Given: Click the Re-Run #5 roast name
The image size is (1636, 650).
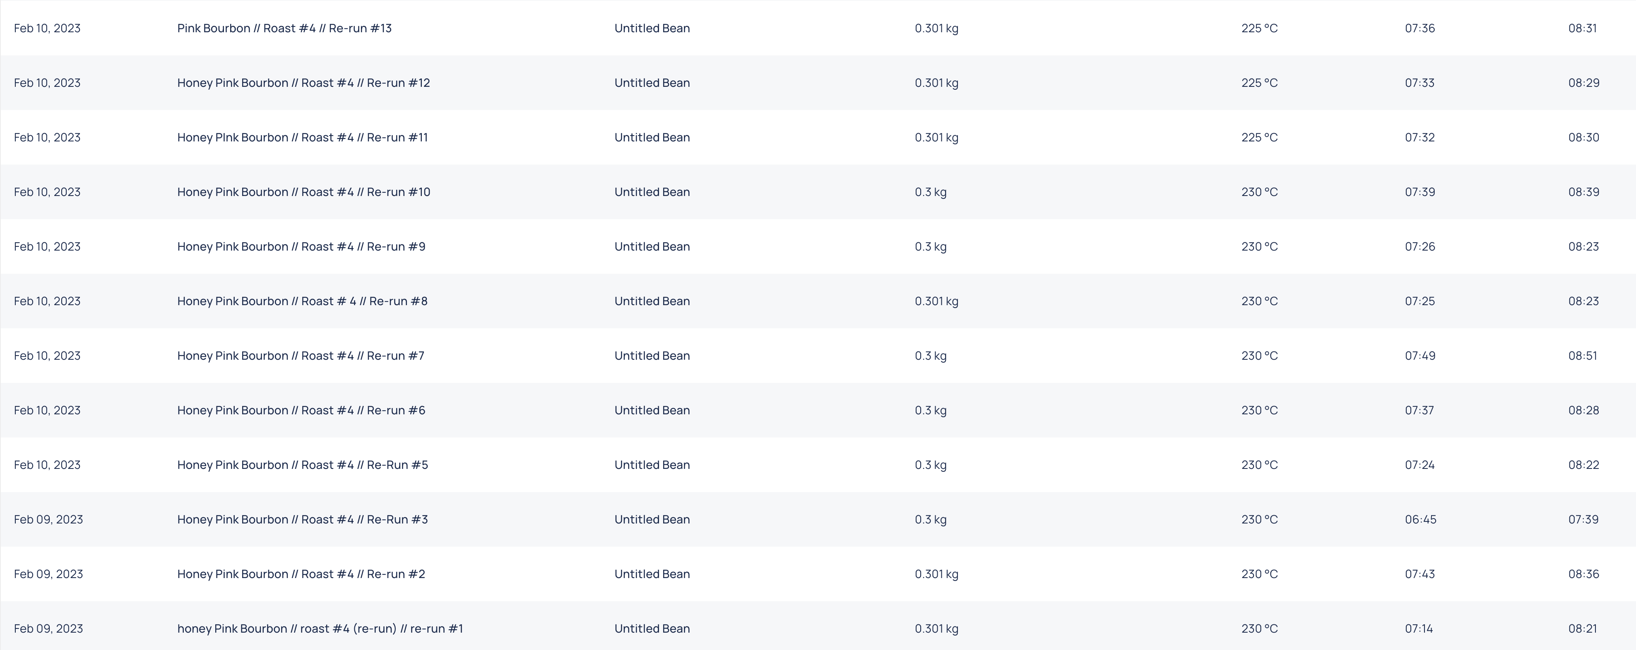Looking at the screenshot, I should click(x=302, y=464).
